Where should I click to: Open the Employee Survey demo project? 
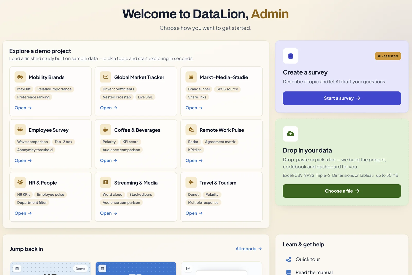click(23, 161)
